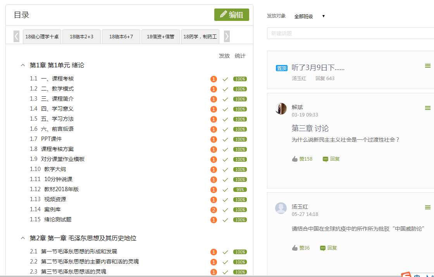Image resolution: width=434 pixels, height=277 pixels.
Task: Click 解斌's avatar photo
Action: point(281,109)
